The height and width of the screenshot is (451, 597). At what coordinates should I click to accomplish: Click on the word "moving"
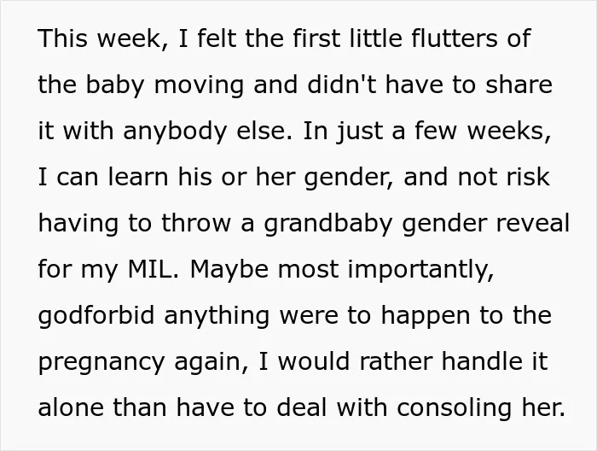[199, 85]
